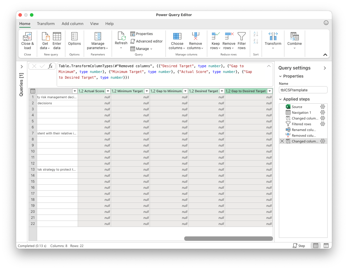This screenshot has width=348, height=270.
Task: Open Desired Target column filter dropdown
Action: 222,91
